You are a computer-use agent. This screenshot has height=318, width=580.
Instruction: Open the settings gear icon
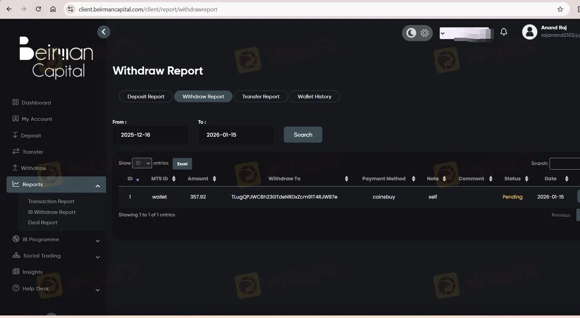pyautogui.click(x=425, y=33)
